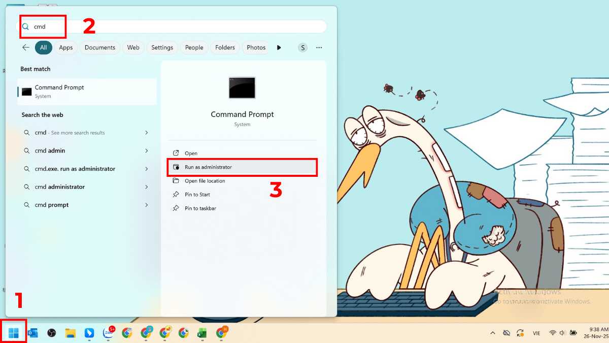Open Zalo from the taskbar

[108, 332]
